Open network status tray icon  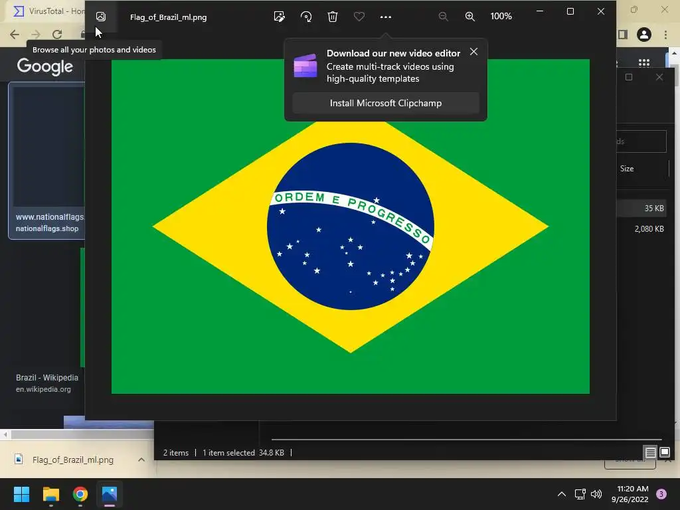pos(580,494)
